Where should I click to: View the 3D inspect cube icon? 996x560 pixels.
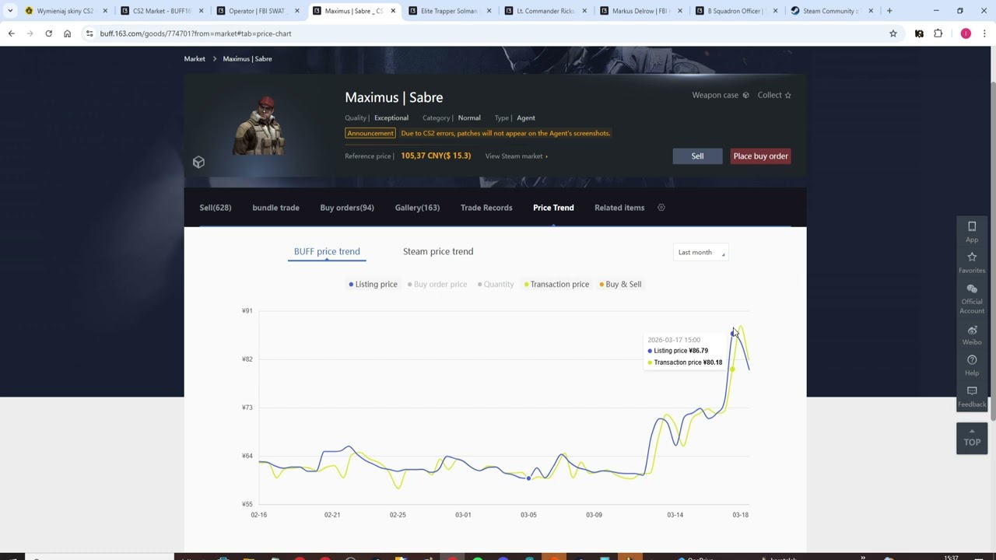coord(198,162)
